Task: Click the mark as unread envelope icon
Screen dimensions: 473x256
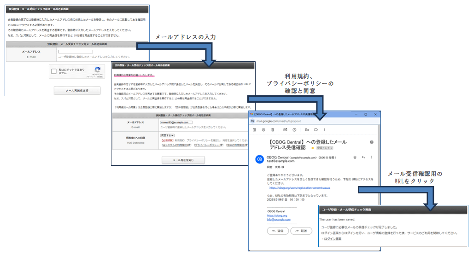Action: click(285, 130)
